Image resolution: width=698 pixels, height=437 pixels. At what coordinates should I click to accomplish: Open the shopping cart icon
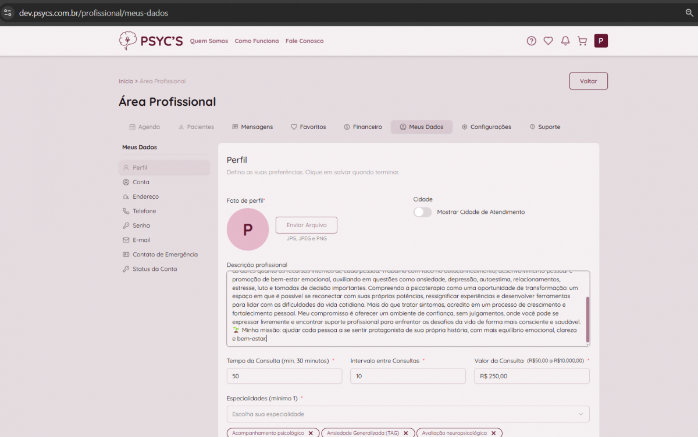point(582,41)
